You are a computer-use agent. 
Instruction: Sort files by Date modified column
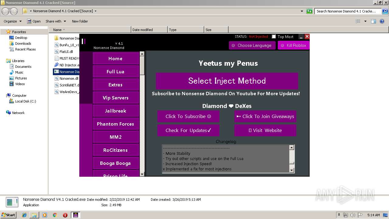point(149,30)
